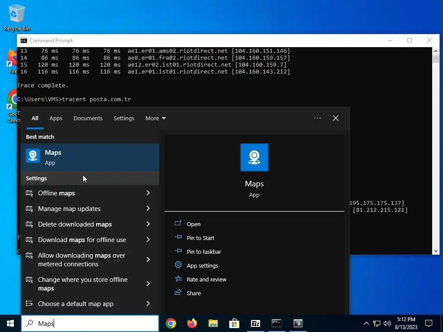Click the "Trace complete." line in Command Prompt
Image resolution: width=443 pixels, height=332 pixels.
[43, 85]
